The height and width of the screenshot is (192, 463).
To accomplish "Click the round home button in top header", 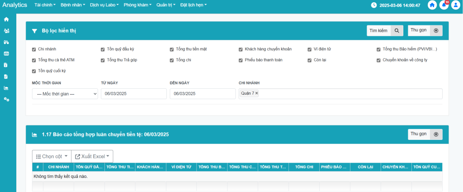I will point(432,5).
